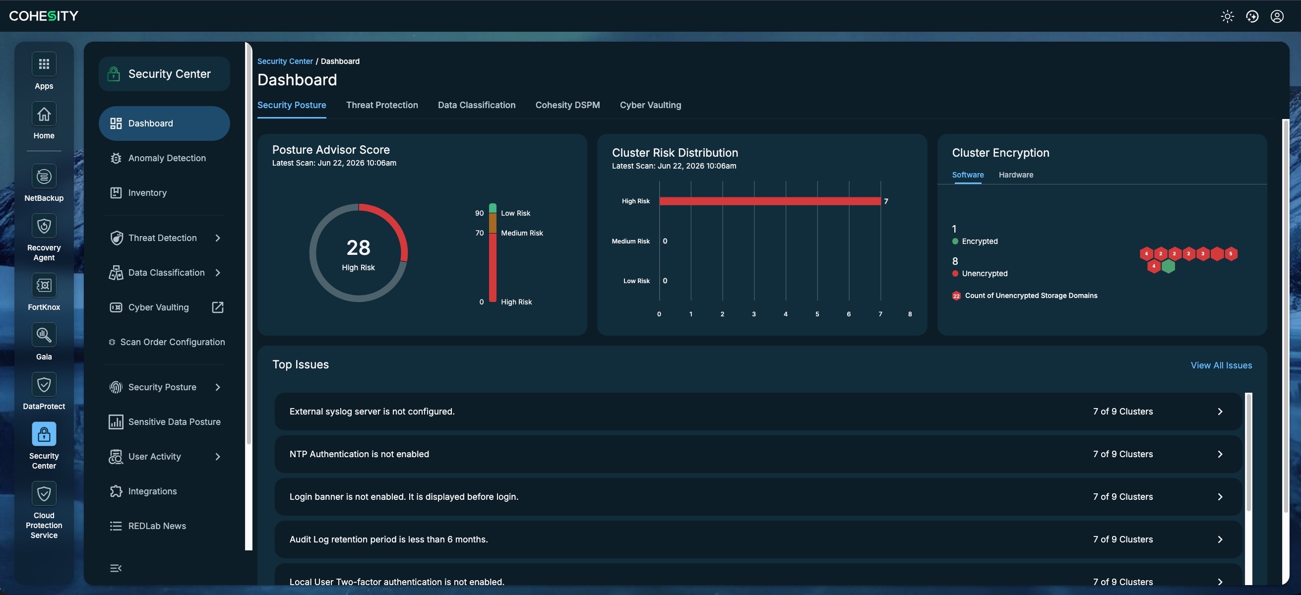Click the High Risk red bar

(x=770, y=201)
